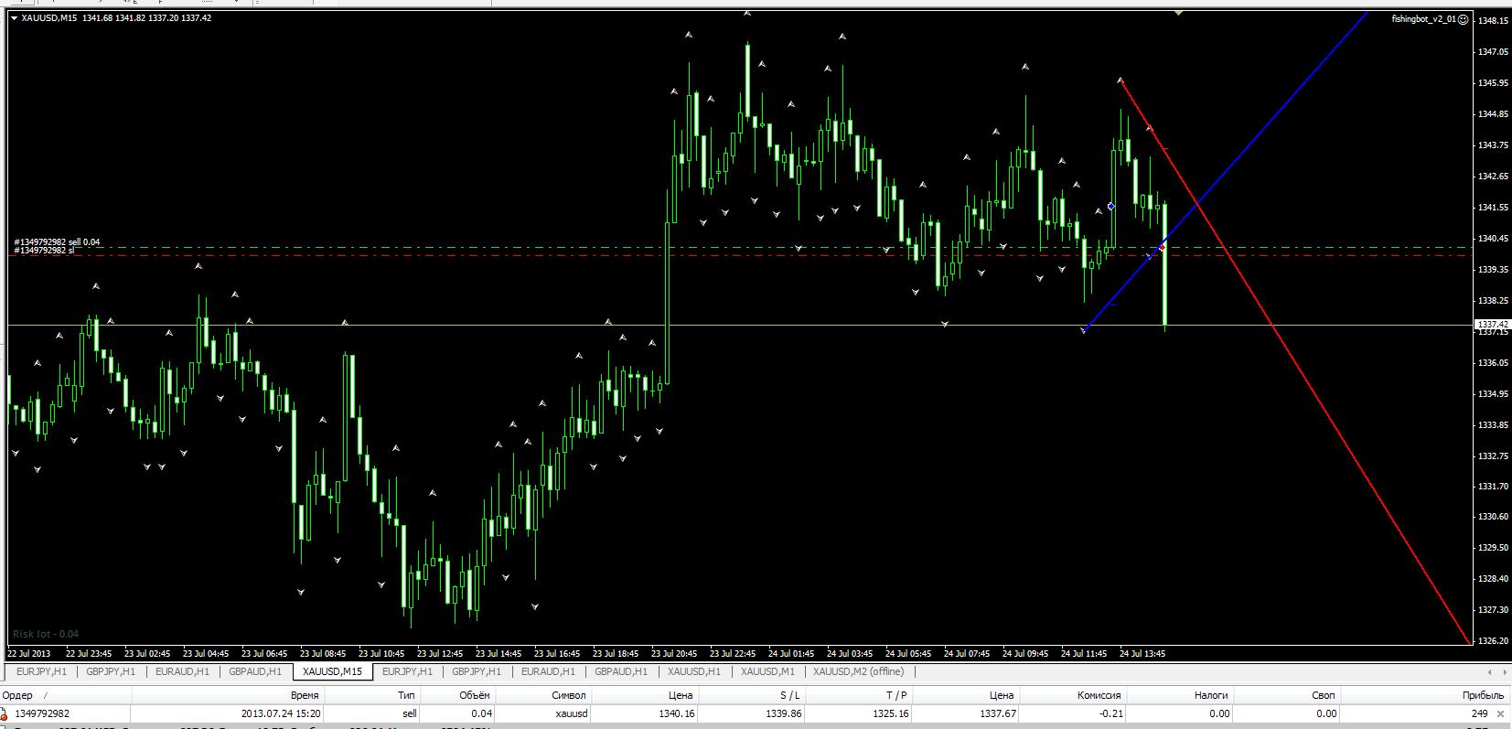The height and width of the screenshot is (729, 1512).
Task: Select the blue trendline anchor point handle
Action: click(1111, 207)
